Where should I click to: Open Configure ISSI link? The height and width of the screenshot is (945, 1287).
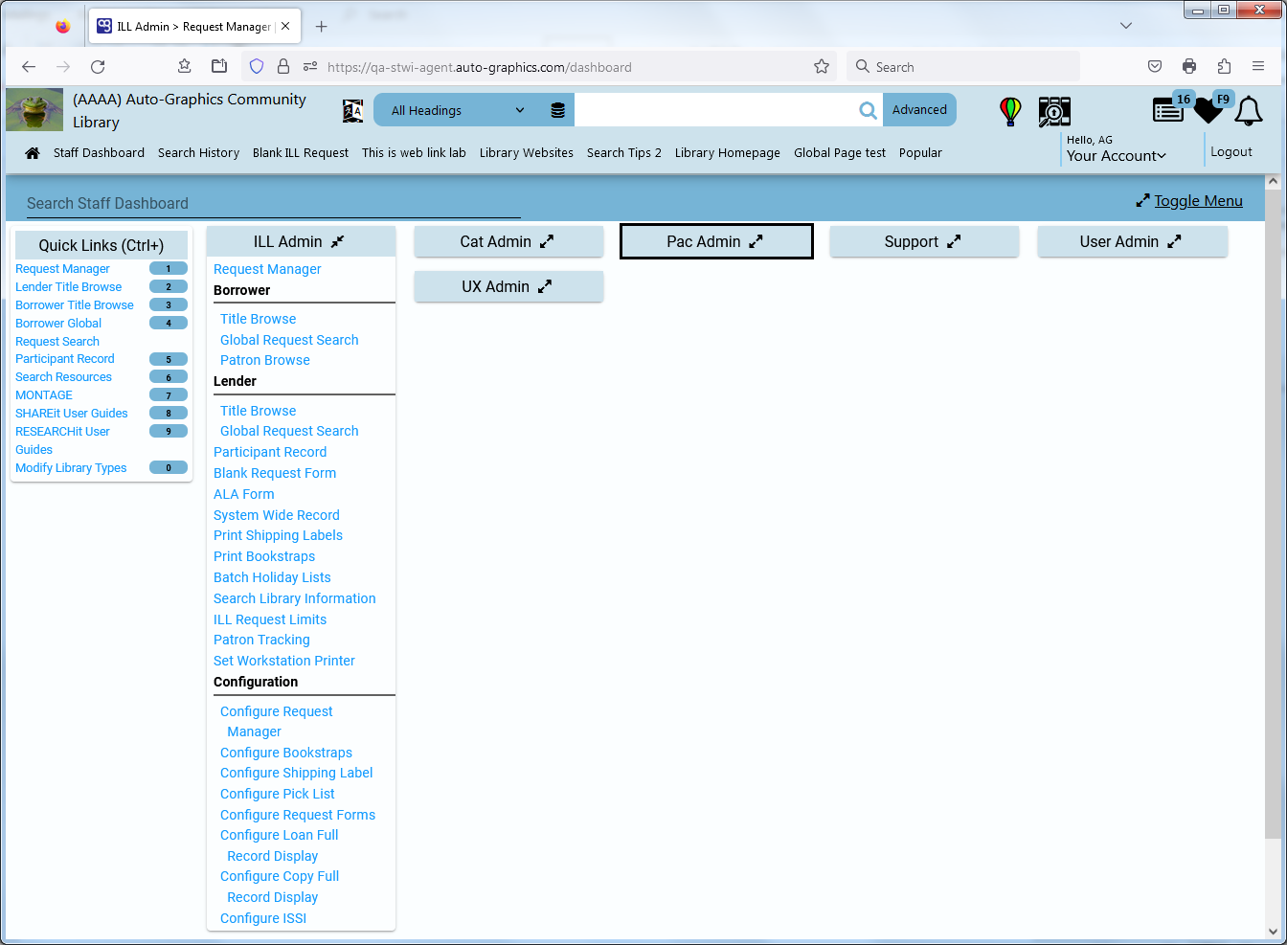click(263, 918)
